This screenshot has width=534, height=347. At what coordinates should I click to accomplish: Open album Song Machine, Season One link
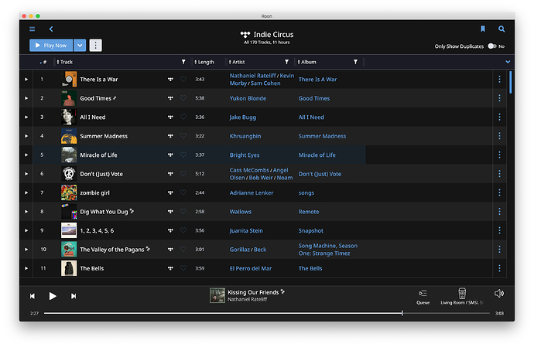tap(328, 250)
